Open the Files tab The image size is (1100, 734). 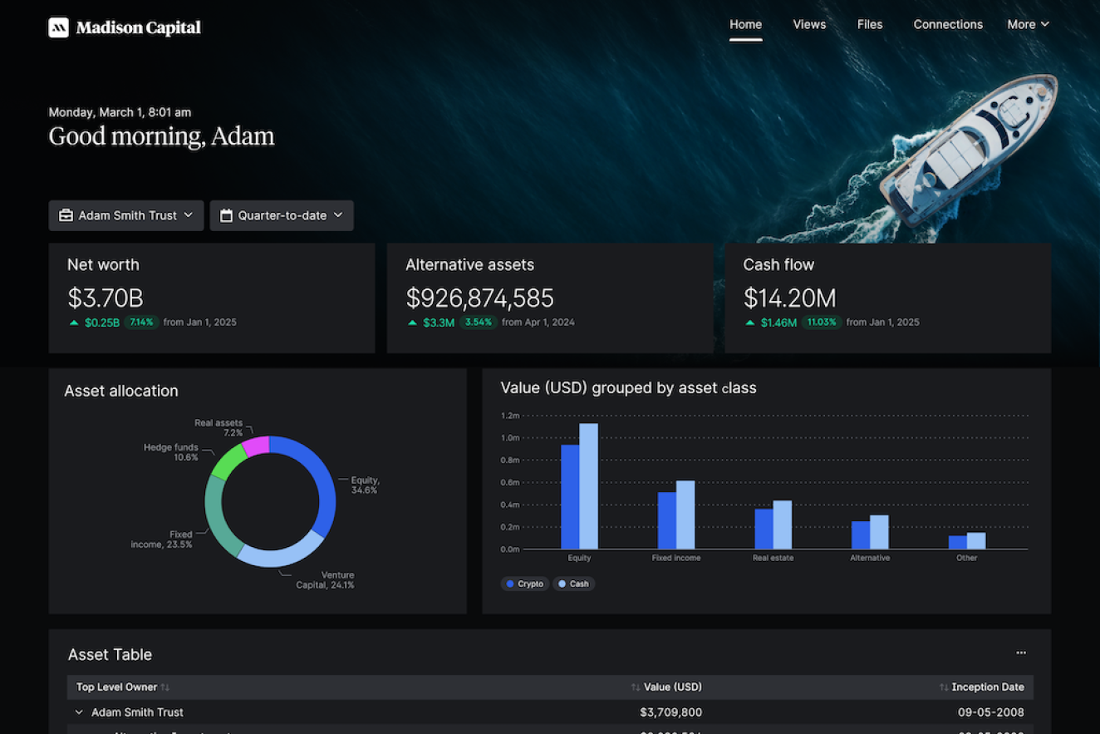point(870,25)
